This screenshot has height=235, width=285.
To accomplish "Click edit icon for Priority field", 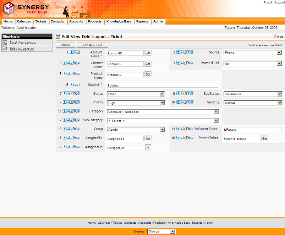I will (71, 102).
